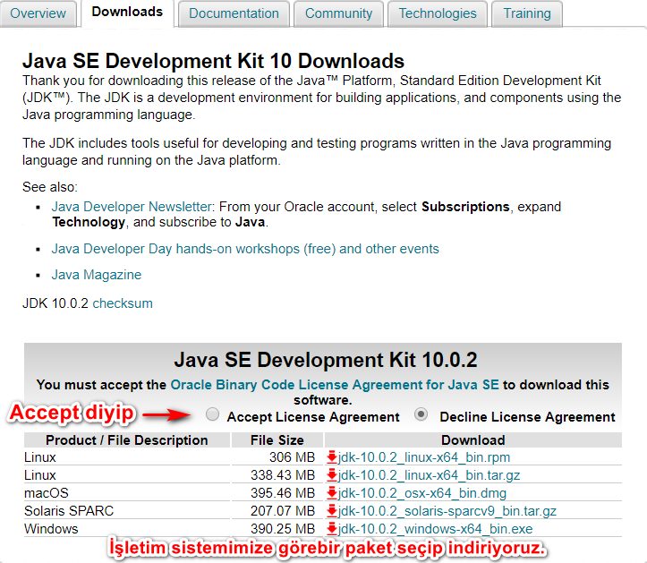Open the Documentation tab
Image resolution: width=647 pixels, height=563 pixels.
point(234,13)
